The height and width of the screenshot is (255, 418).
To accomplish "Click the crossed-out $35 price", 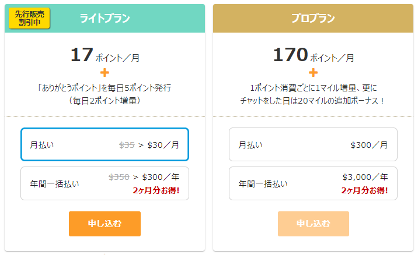I will click(127, 145).
